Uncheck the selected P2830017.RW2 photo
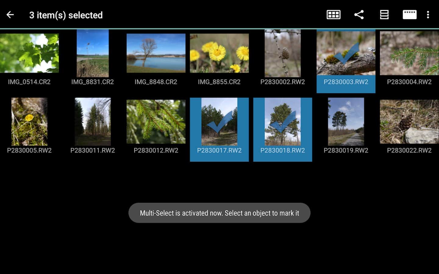 click(219, 123)
